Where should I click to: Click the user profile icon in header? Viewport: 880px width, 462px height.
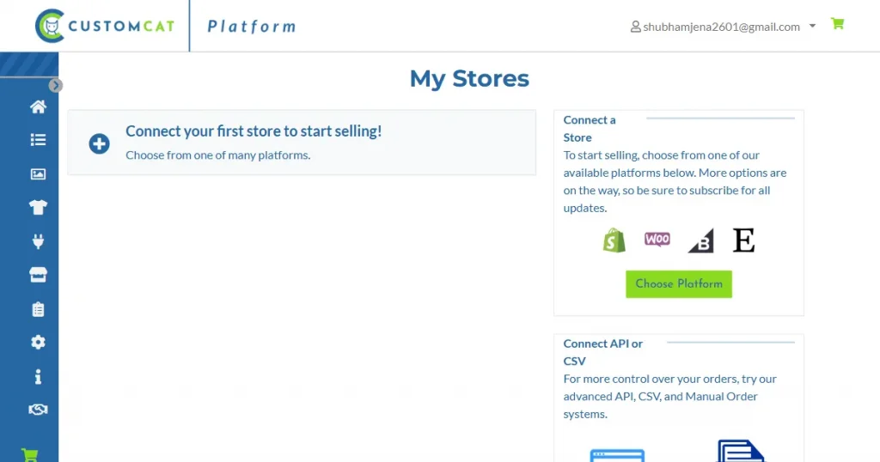tap(635, 27)
